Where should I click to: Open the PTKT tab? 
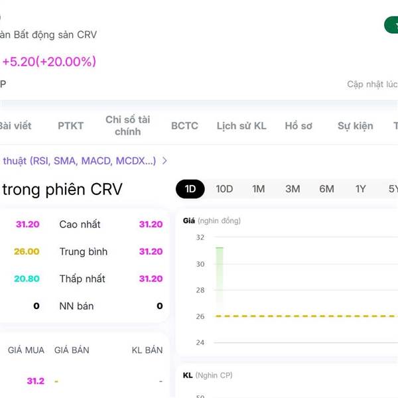(70, 125)
